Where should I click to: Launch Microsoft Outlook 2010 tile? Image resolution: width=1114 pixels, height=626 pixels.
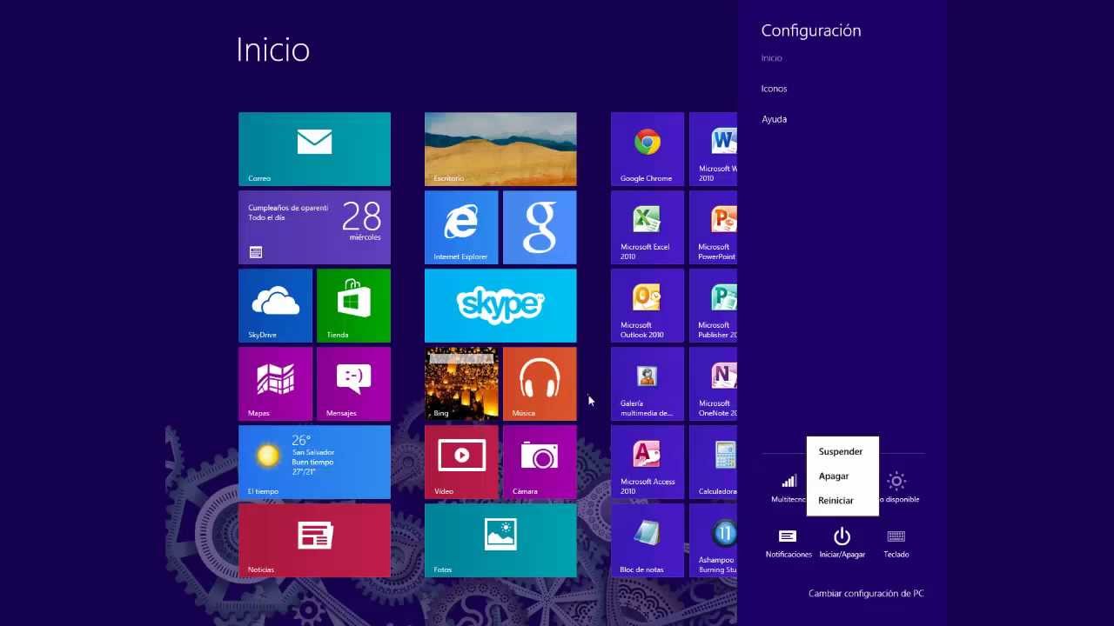(648, 305)
